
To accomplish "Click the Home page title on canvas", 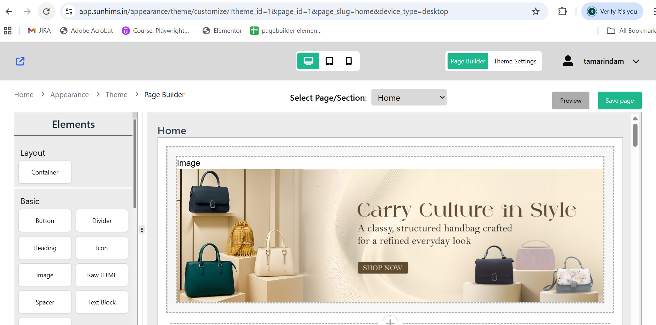I will click(x=172, y=130).
